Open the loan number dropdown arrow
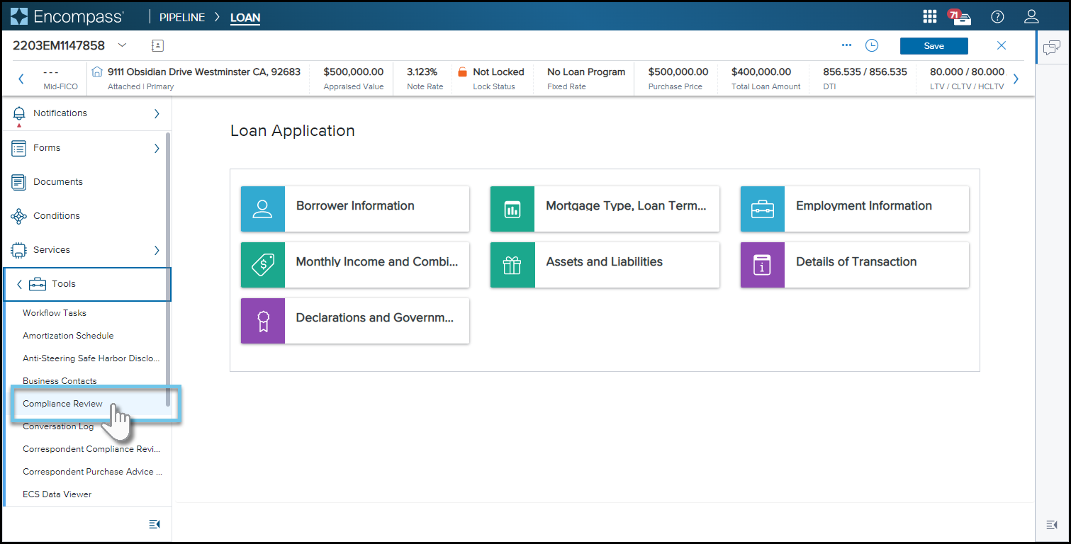Image resolution: width=1071 pixels, height=544 pixels. click(x=122, y=45)
